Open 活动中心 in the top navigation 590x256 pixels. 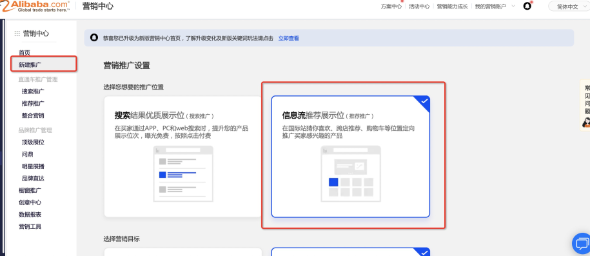tap(419, 6)
